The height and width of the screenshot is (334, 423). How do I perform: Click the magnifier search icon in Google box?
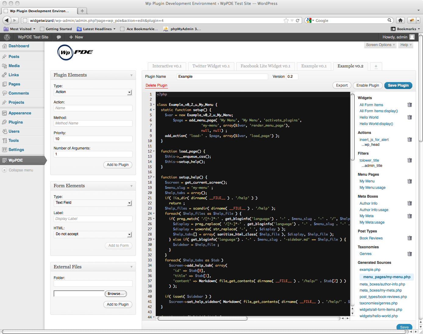click(x=389, y=20)
